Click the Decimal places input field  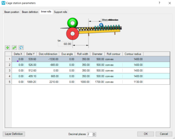point(90,134)
